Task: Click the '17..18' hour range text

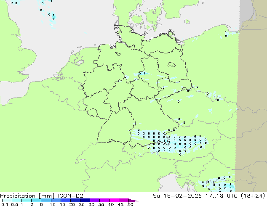Action: tap(214, 196)
